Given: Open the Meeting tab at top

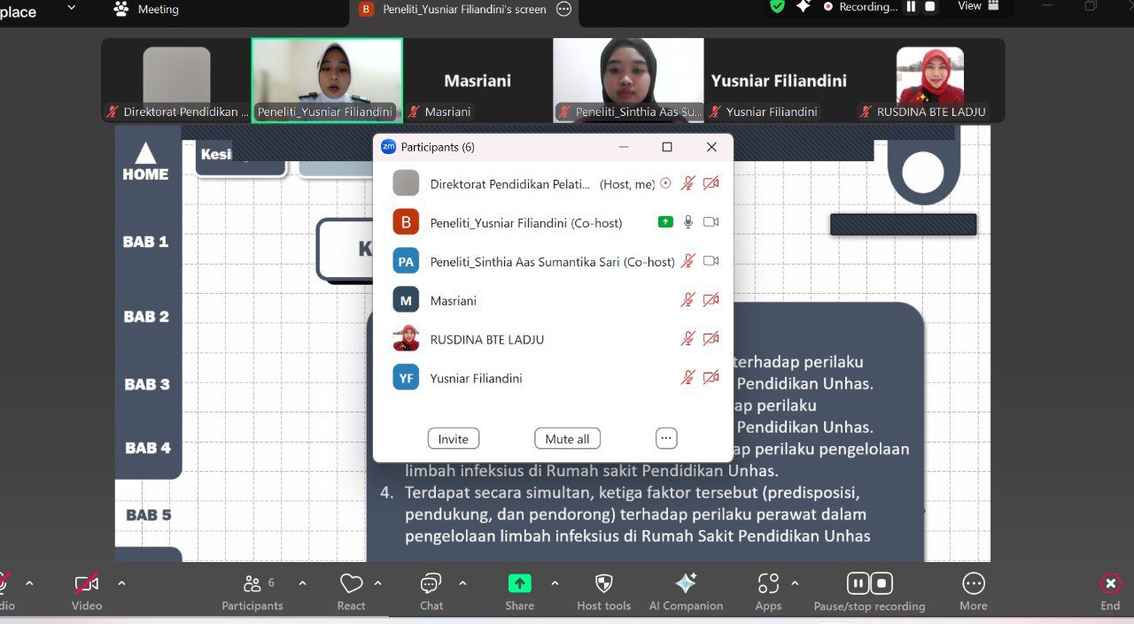Looking at the screenshot, I should 148,10.
